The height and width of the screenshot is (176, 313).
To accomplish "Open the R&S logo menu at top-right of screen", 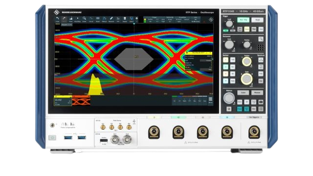I will click(211, 20).
